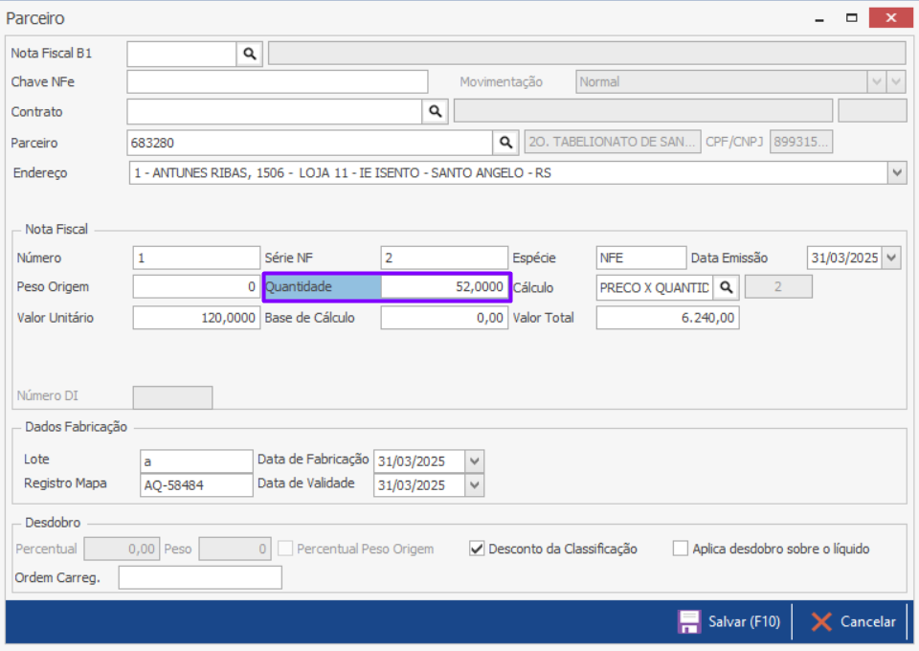919x651 pixels.
Task: Click CPF/CNPJ box showing 899315...
Action: tap(800, 142)
